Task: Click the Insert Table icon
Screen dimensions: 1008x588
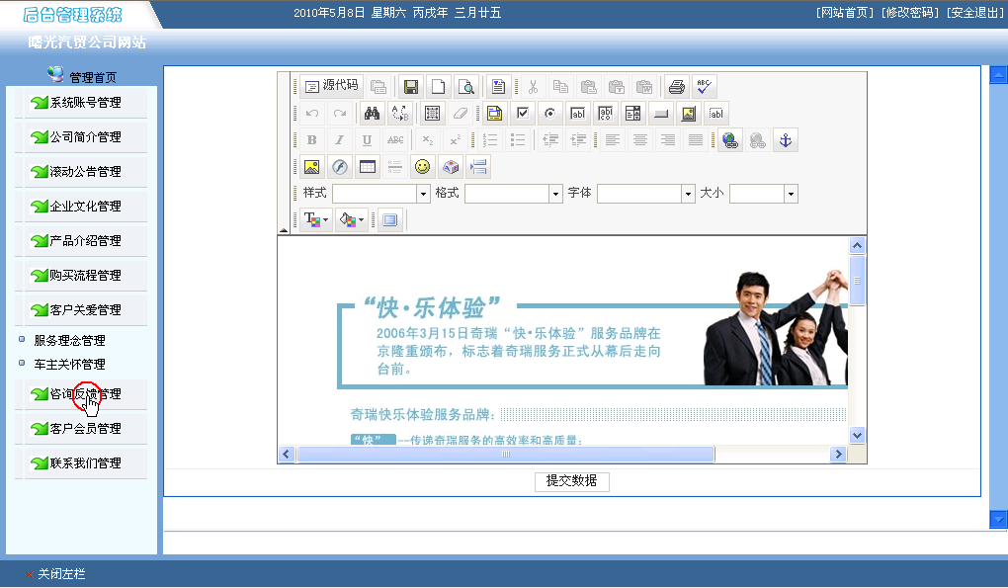Action: [x=367, y=167]
